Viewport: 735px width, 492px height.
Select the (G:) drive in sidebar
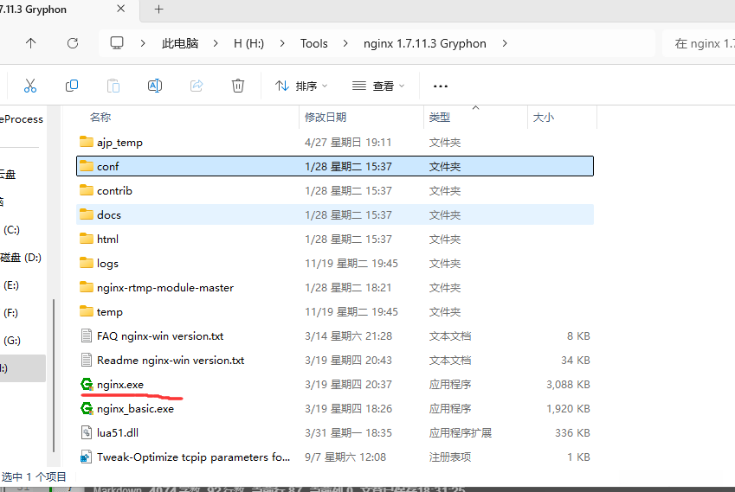tap(12, 341)
